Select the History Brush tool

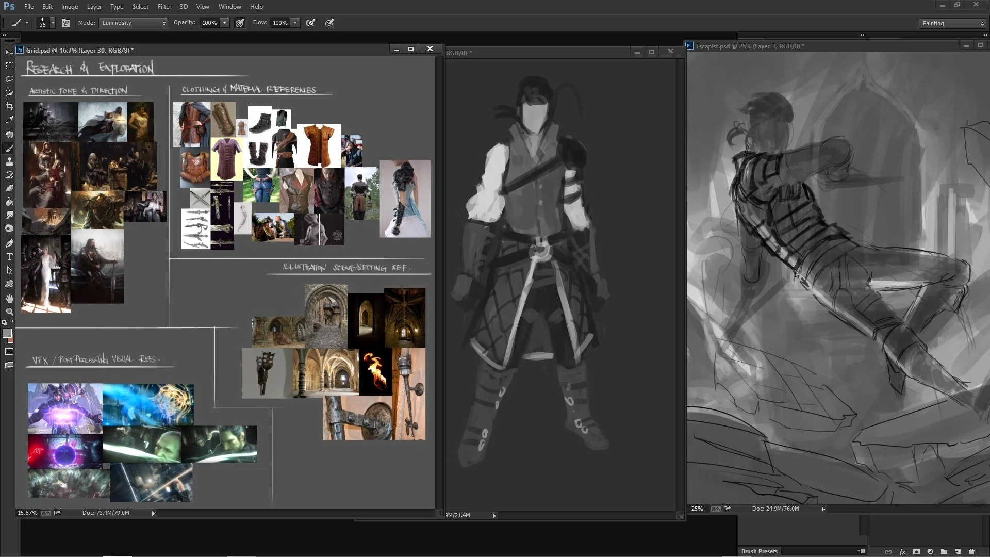click(x=9, y=175)
